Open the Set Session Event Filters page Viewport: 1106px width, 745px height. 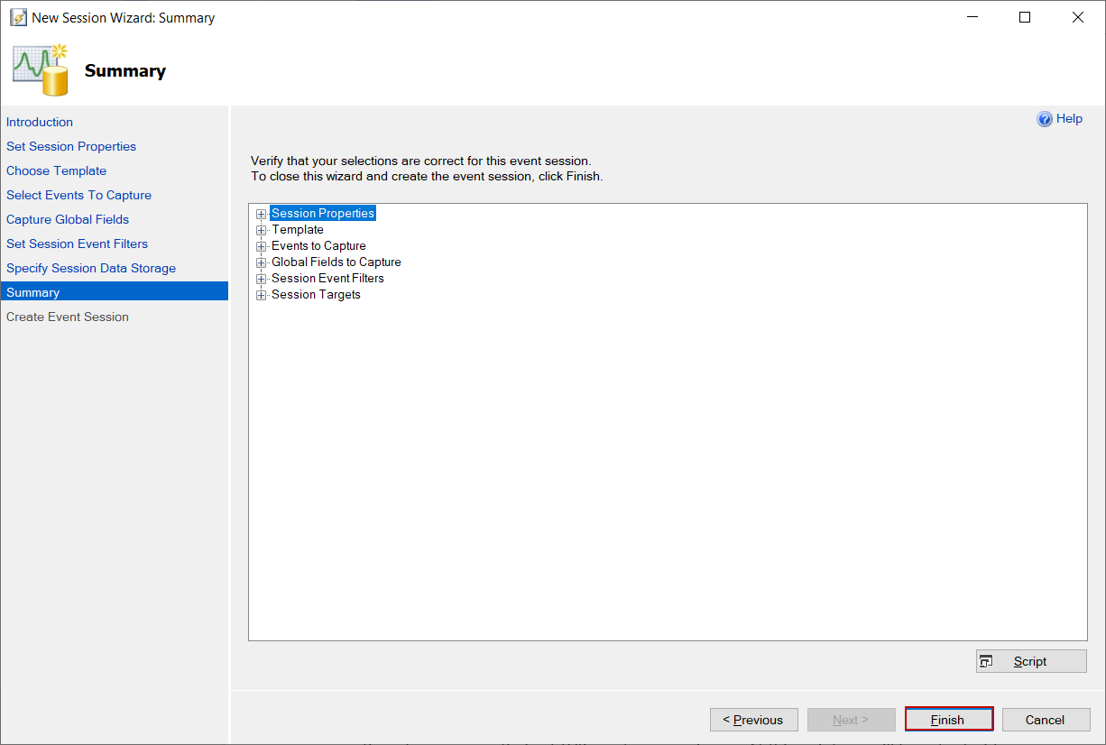tap(77, 244)
